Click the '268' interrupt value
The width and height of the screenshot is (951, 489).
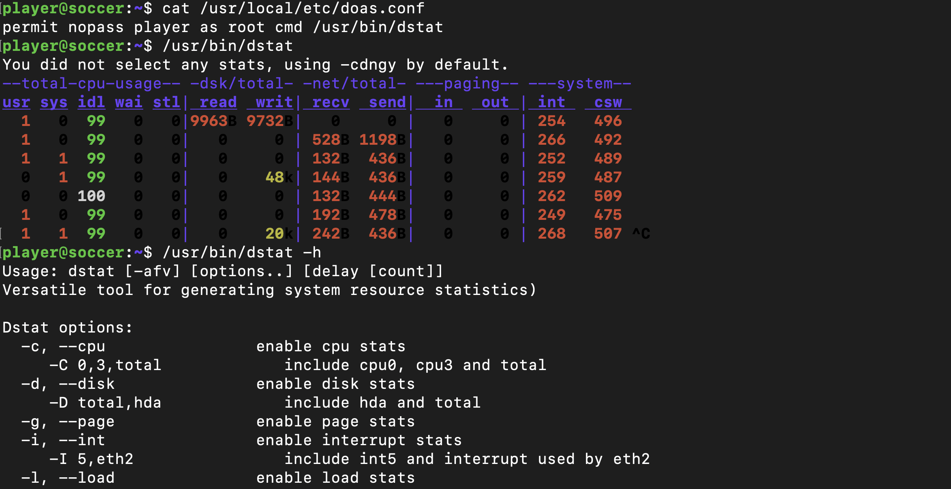[x=552, y=234]
